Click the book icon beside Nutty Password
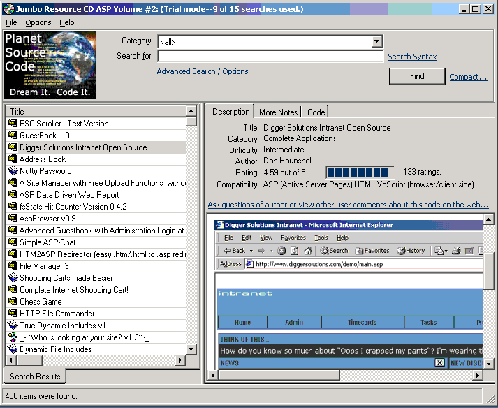This screenshot has width=498, height=408. (13, 171)
